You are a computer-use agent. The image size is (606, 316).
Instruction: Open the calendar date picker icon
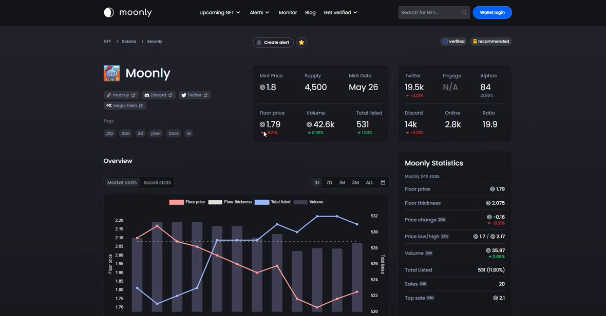point(383,183)
